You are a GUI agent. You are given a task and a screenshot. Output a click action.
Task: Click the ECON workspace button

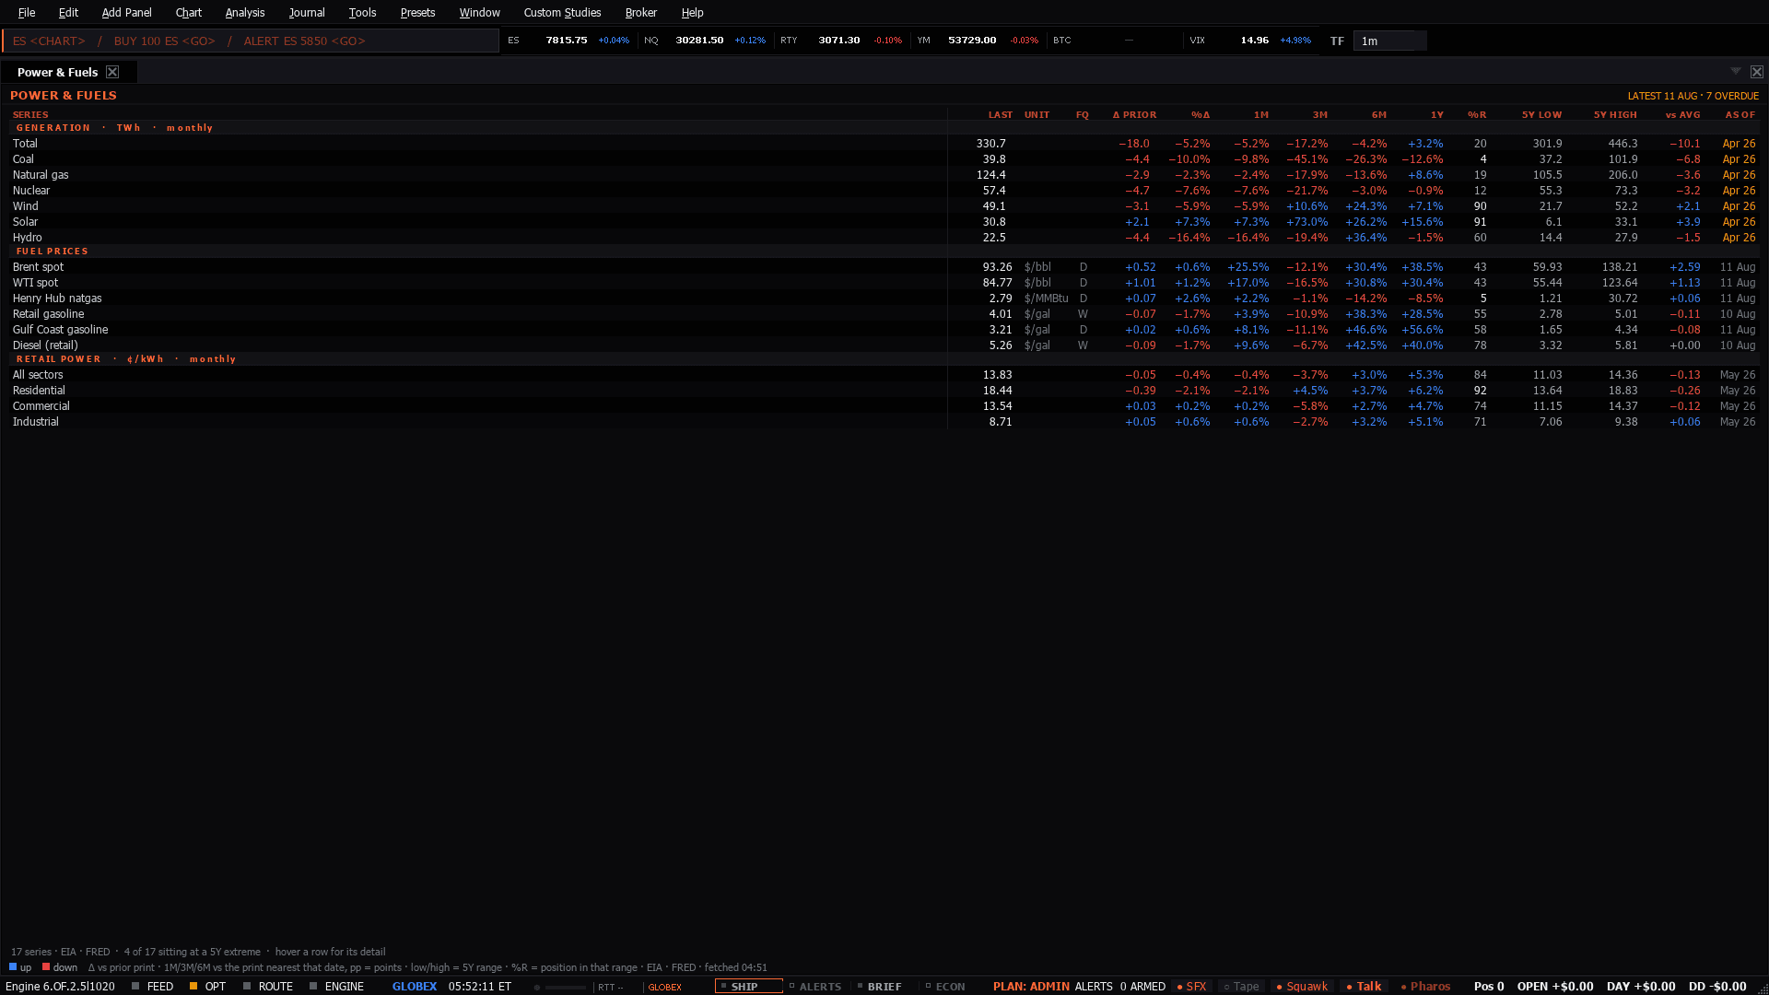[x=945, y=986]
